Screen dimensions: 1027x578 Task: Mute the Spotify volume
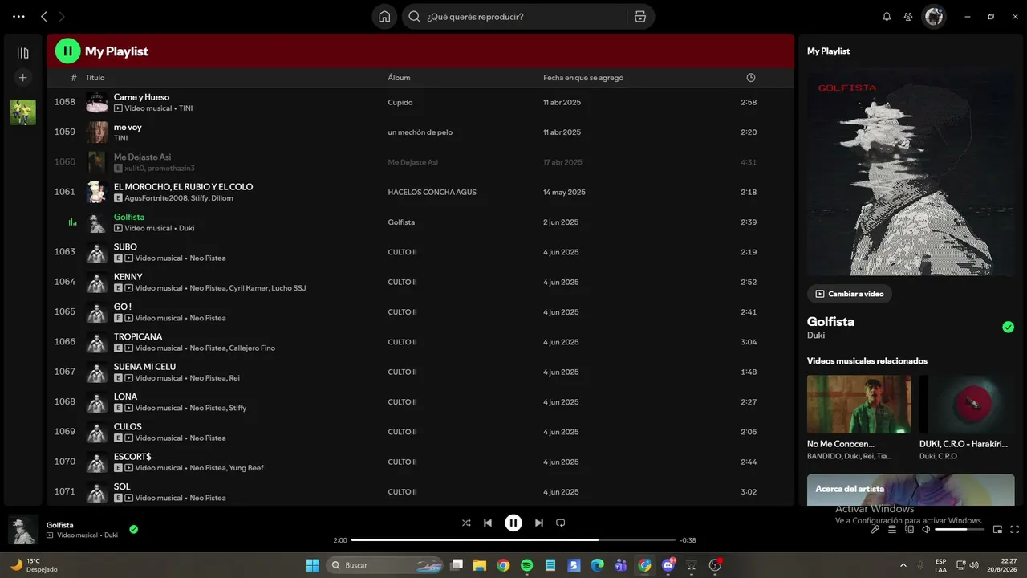(927, 530)
